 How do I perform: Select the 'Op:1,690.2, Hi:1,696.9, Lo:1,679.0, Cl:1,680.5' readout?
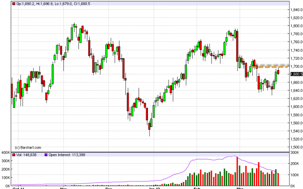54,4
